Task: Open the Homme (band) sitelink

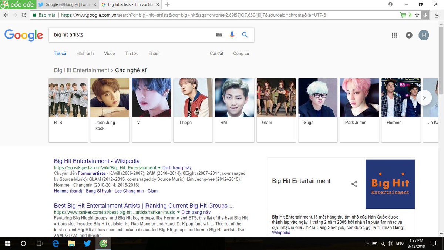Action: tap(68, 191)
